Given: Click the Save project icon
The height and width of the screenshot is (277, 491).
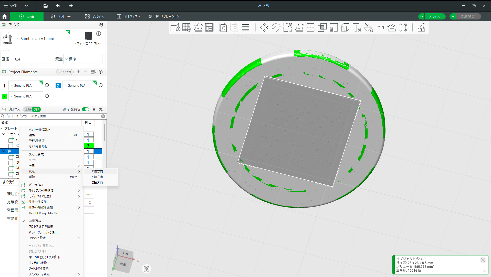Looking at the screenshot, I should point(45,6).
